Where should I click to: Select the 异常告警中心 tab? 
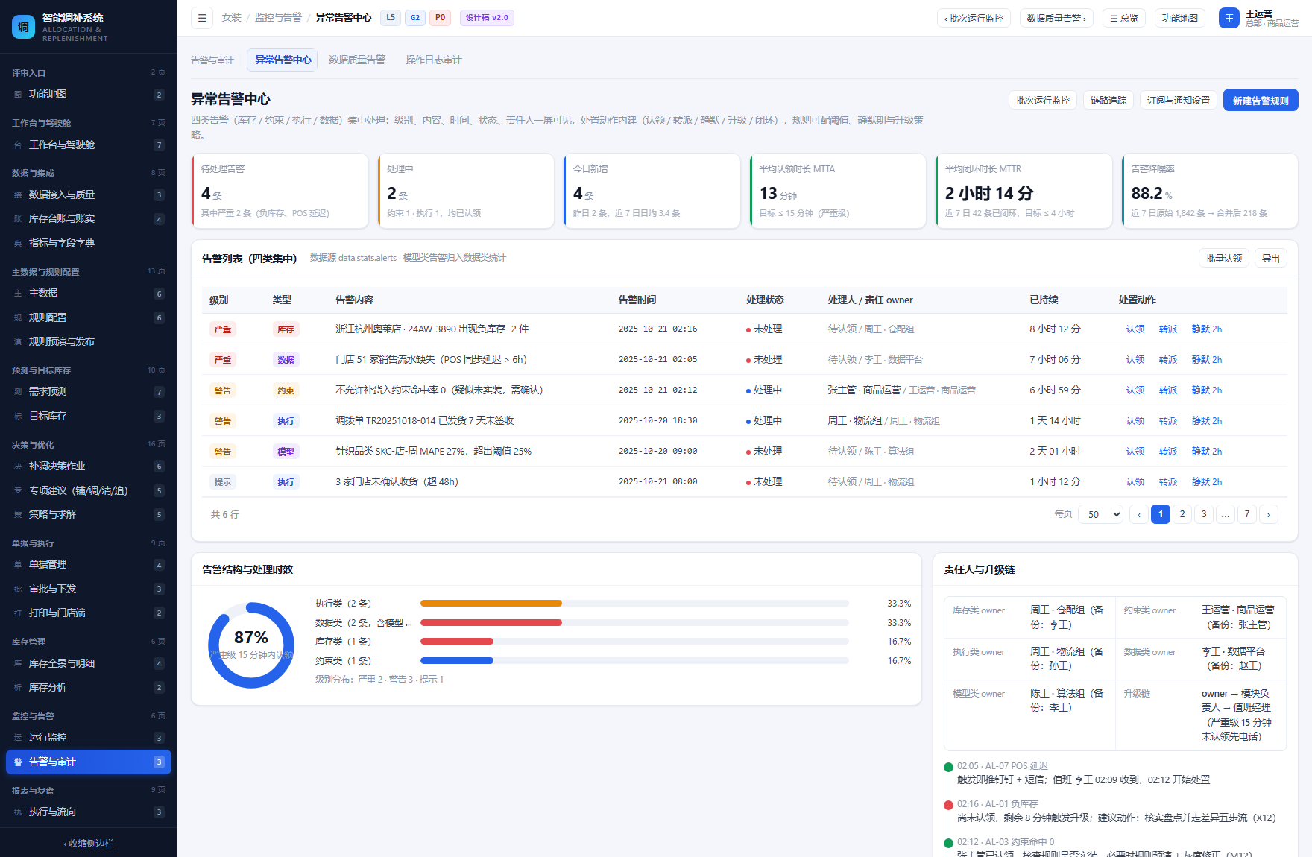[283, 60]
